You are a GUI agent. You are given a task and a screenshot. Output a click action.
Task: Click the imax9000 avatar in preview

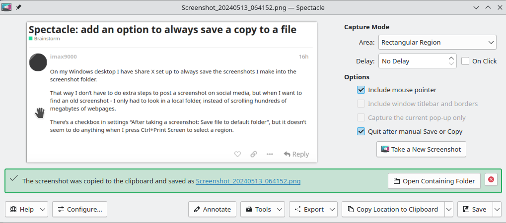[x=38, y=62]
